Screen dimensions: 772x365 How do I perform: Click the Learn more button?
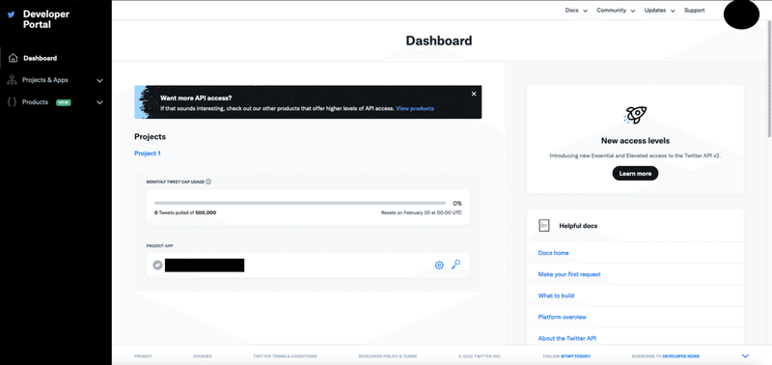tap(635, 174)
